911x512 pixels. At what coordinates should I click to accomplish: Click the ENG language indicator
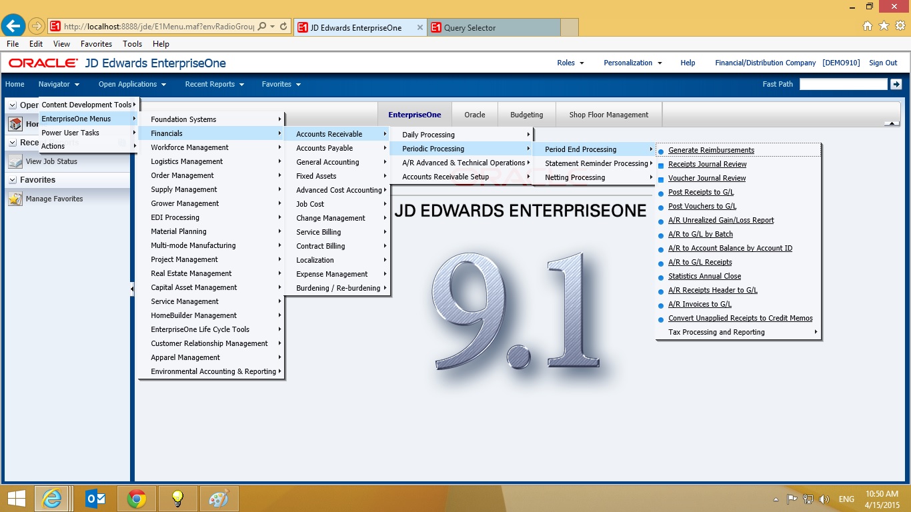pos(846,499)
